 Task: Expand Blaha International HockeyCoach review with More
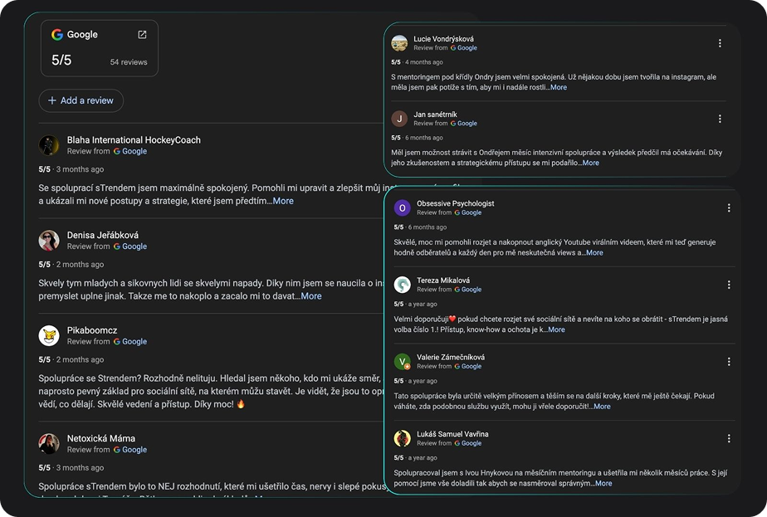(x=283, y=201)
